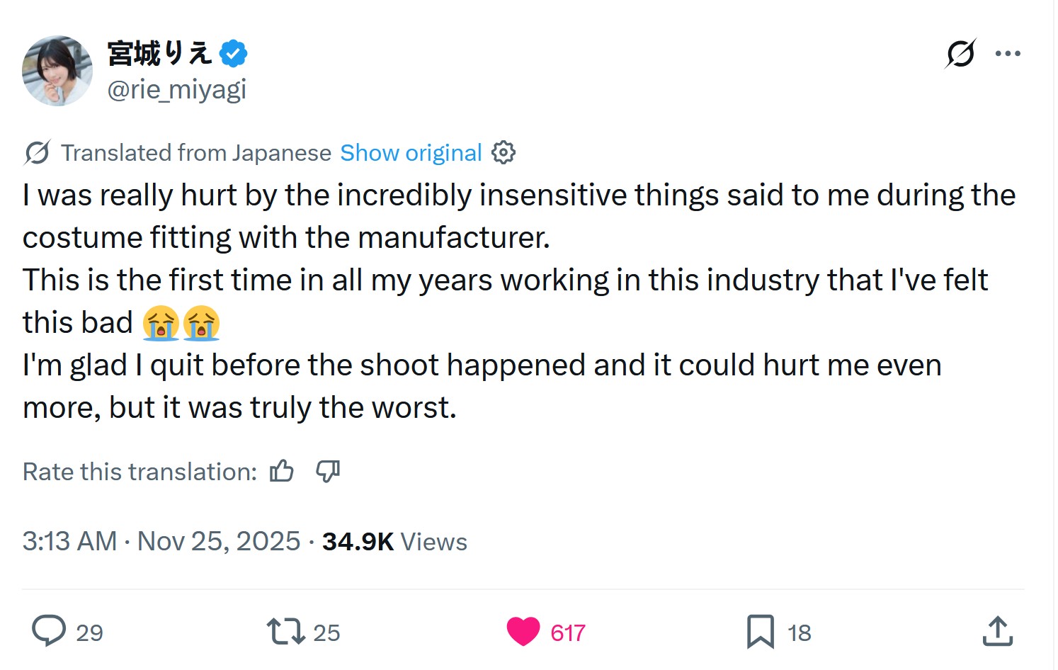The image size is (1058, 670).
Task: Open the share post menu
Action: pos(997,631)
